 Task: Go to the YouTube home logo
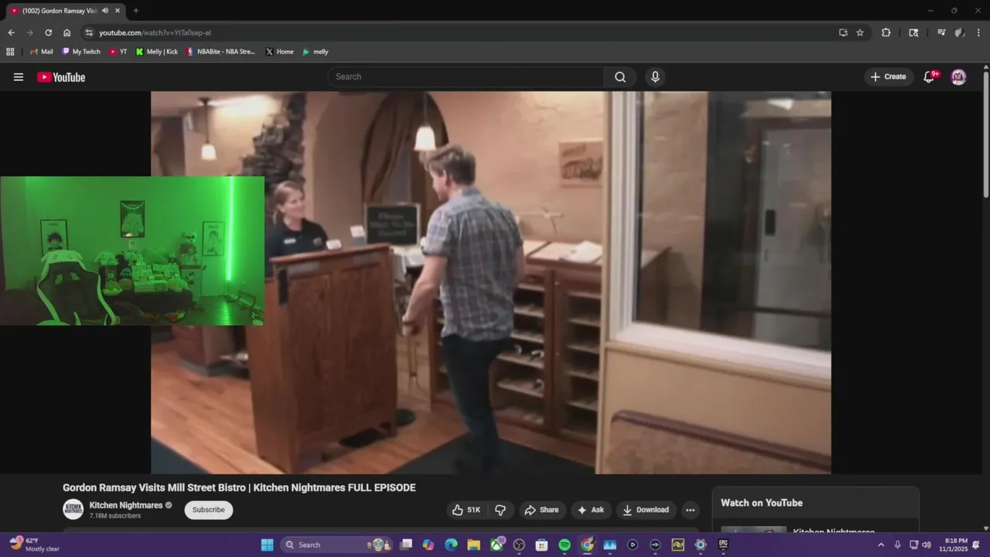[x=61, y=77]
